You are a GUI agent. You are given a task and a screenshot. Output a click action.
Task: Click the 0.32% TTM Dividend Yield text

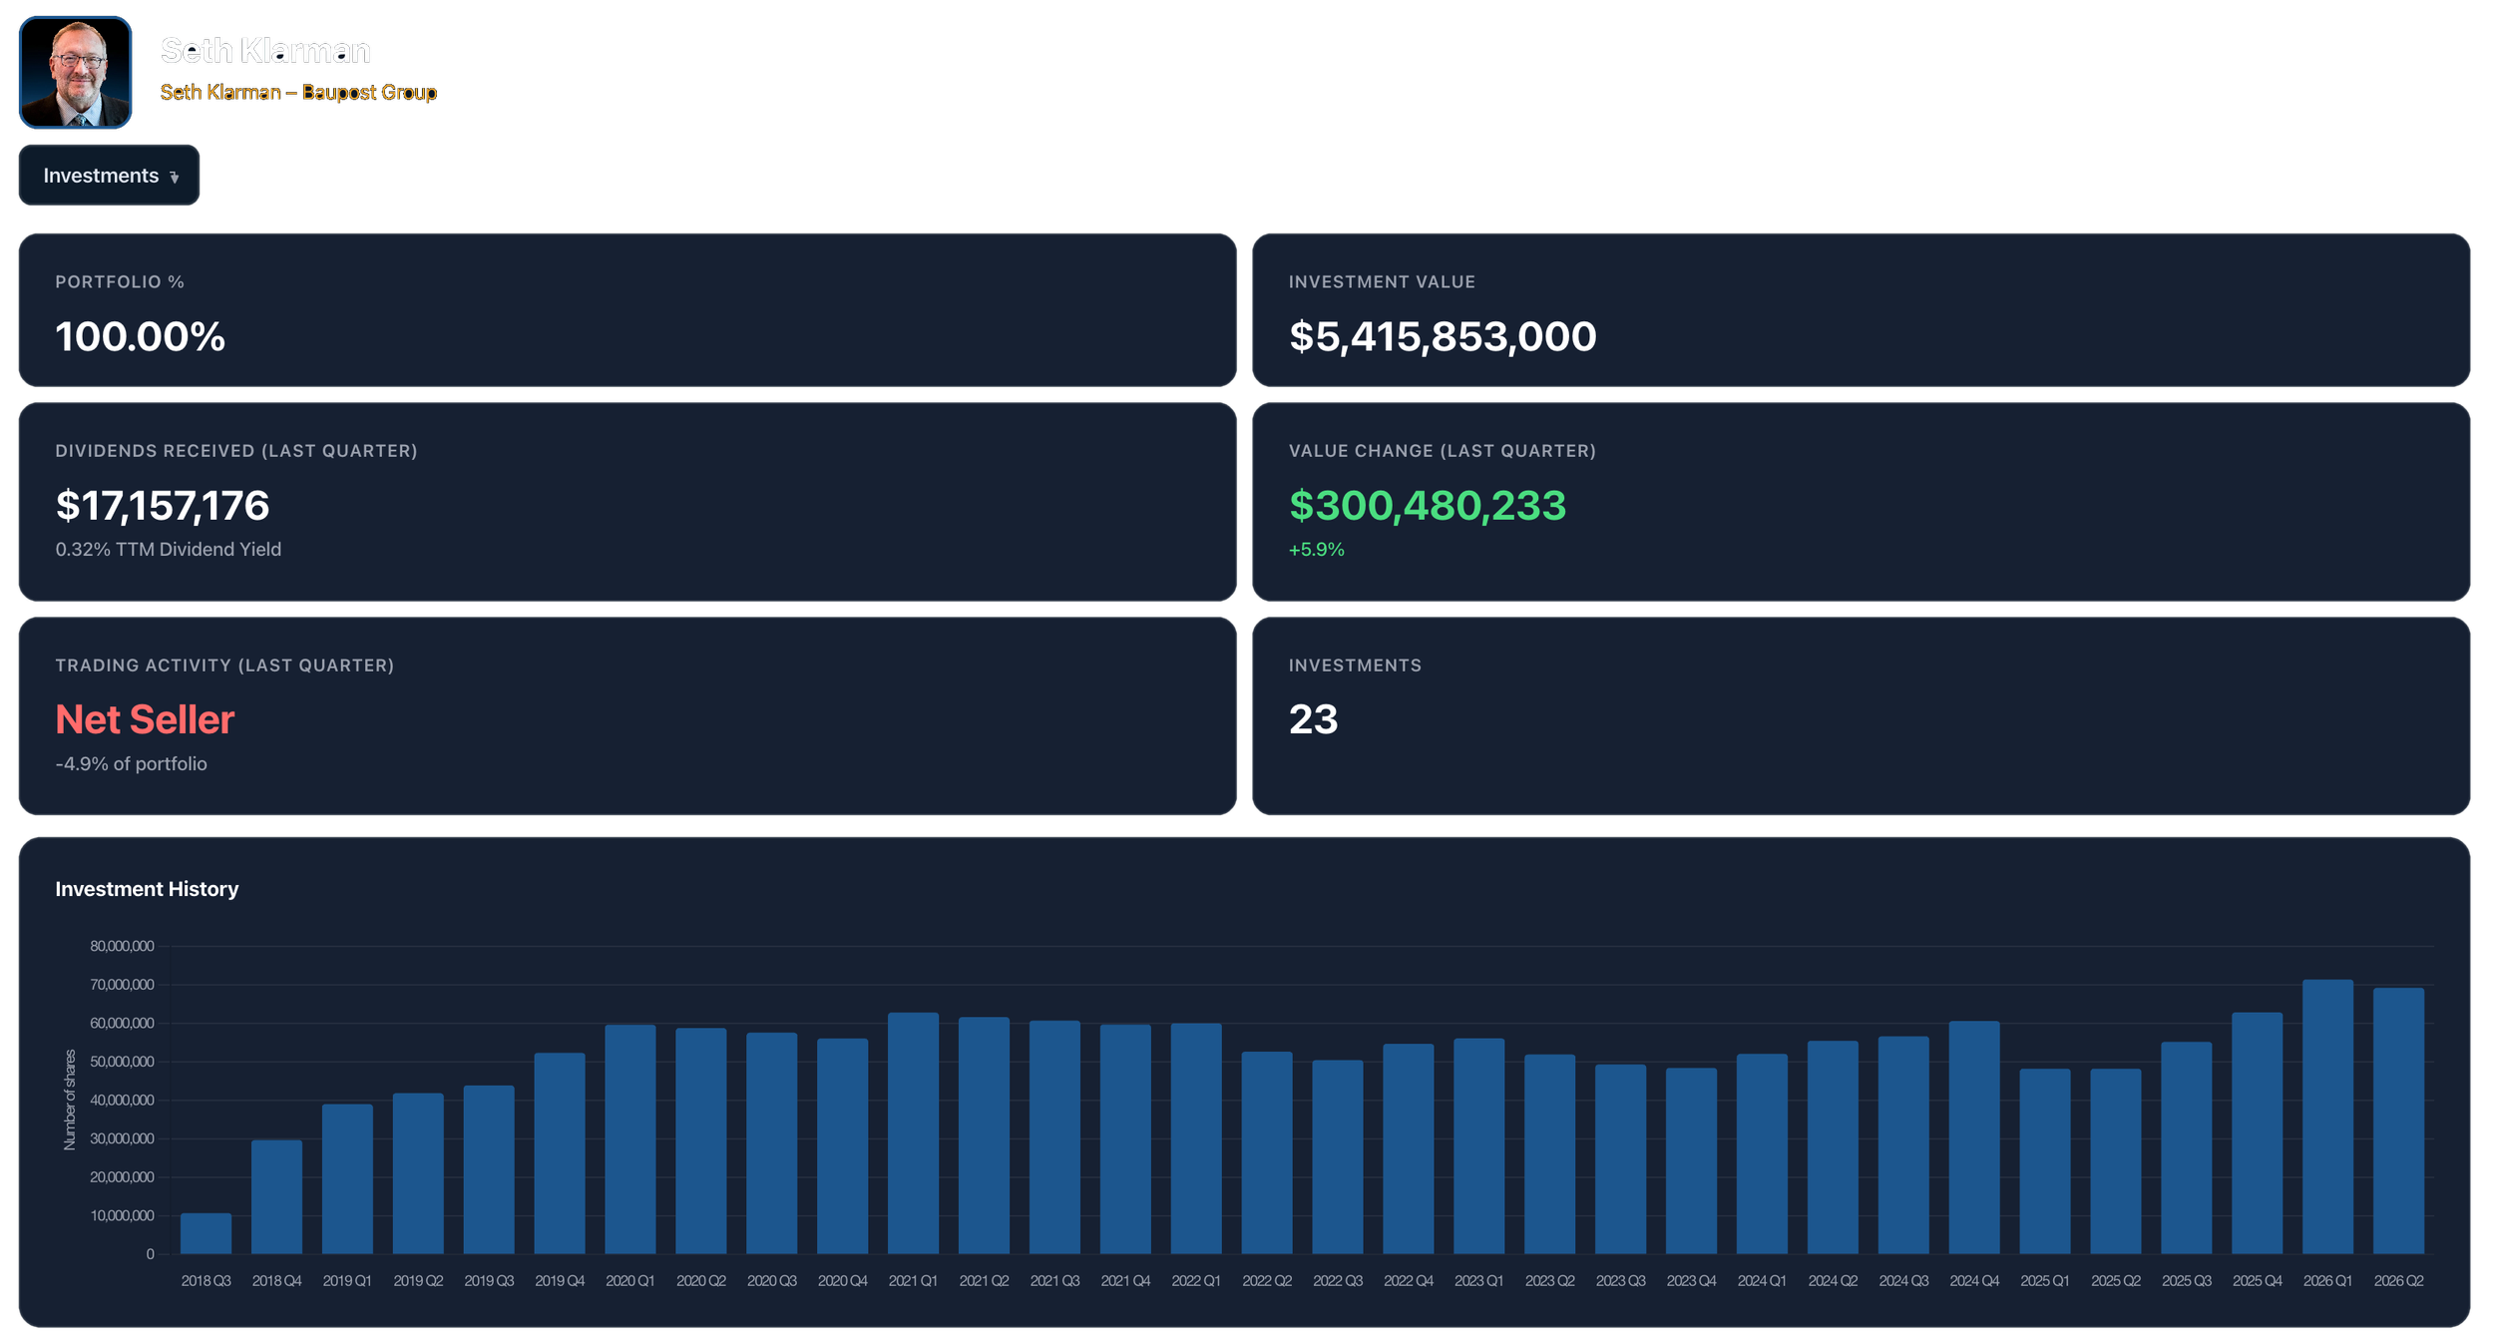pyautogui.click(x=169, y=550)
